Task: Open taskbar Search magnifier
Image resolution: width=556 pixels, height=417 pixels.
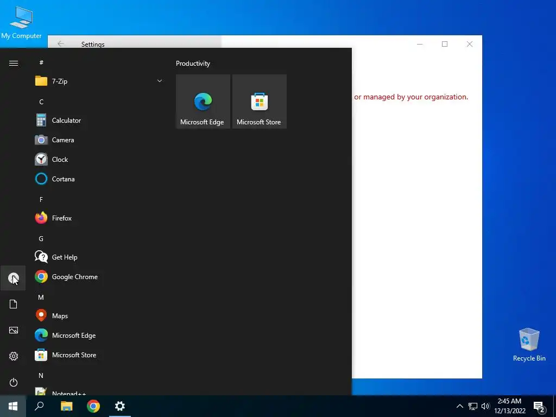Action: click(39, 406)
